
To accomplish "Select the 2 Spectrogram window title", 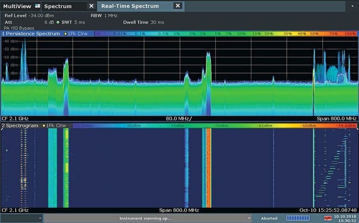I will click(20, 126).
